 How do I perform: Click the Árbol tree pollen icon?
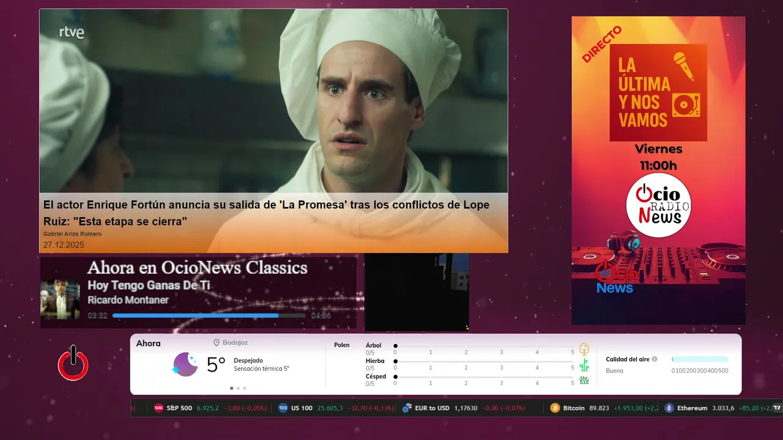point(584,349)
